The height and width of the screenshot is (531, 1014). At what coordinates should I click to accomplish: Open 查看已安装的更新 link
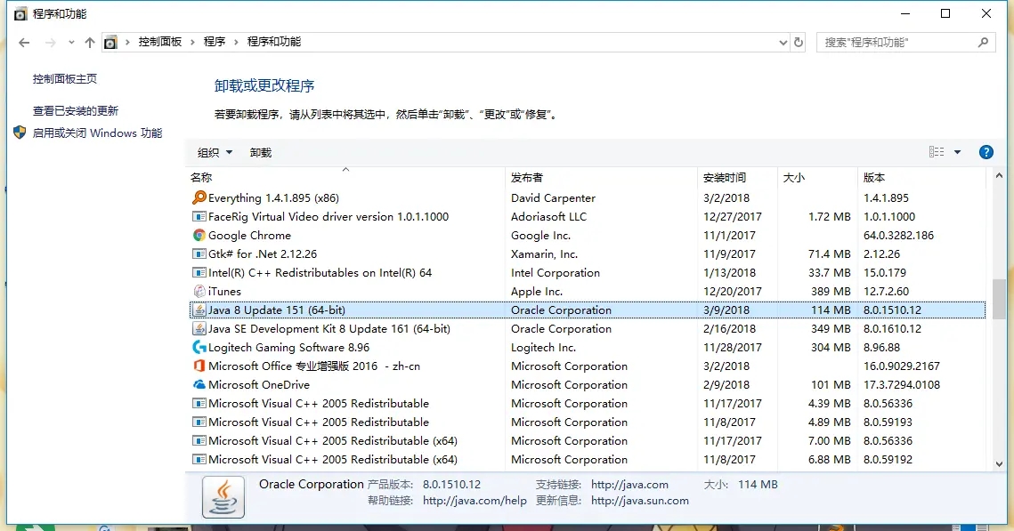point(76,111)
